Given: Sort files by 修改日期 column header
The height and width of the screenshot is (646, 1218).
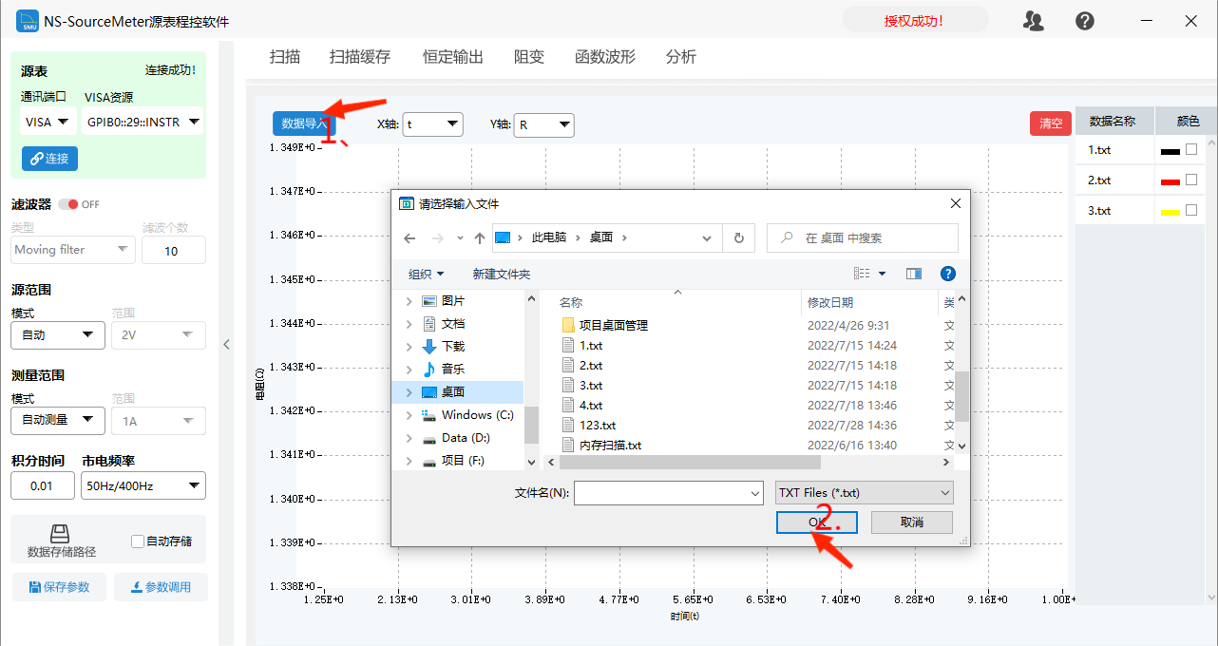Looking at the screenshot, I should pos(830,302).
